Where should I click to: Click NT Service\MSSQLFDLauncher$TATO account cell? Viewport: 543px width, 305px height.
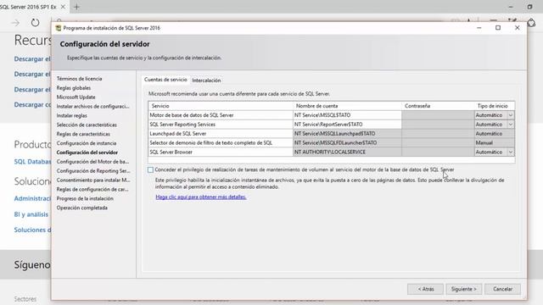coord(347,143)
